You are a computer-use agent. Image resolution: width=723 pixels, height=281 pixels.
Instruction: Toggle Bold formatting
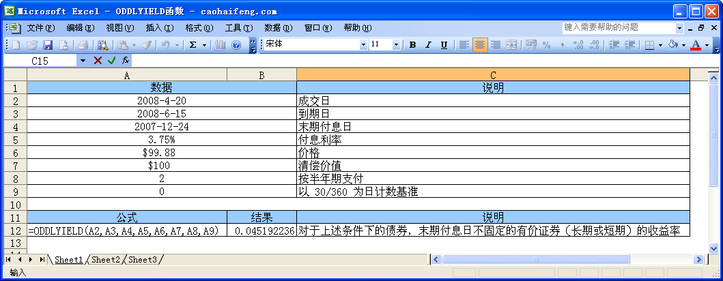pos(412,45)
